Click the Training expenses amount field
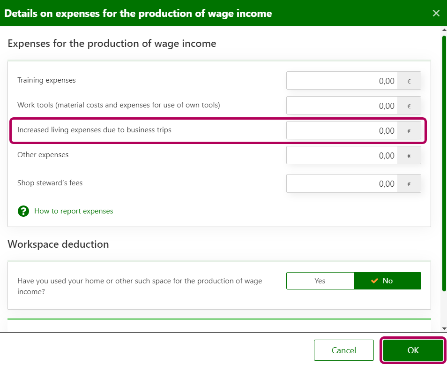Screen dimensions: 447x365 click(x=342, y=81)
